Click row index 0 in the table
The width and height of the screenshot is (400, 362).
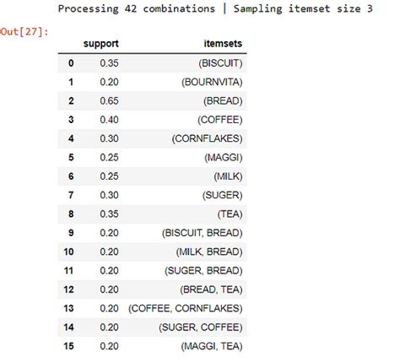pyautogui.click(x=71, y=63)
